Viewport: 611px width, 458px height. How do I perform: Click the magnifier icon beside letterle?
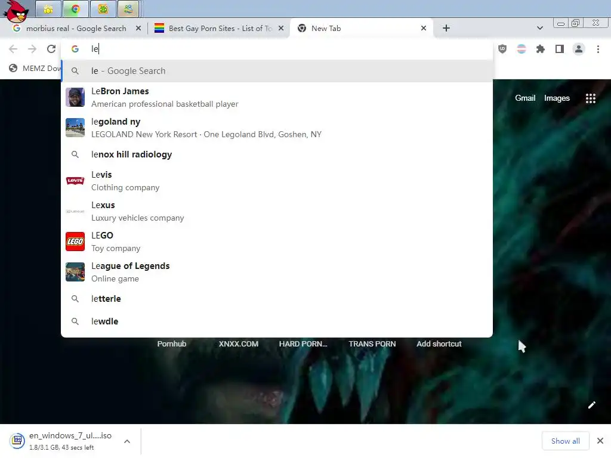tap(75, 299)
